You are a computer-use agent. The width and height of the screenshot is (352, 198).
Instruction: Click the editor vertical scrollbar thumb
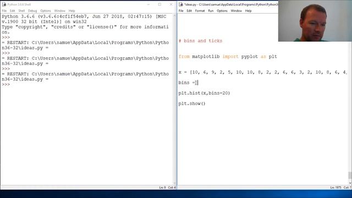pyautogui.click(x=350, y=175)
